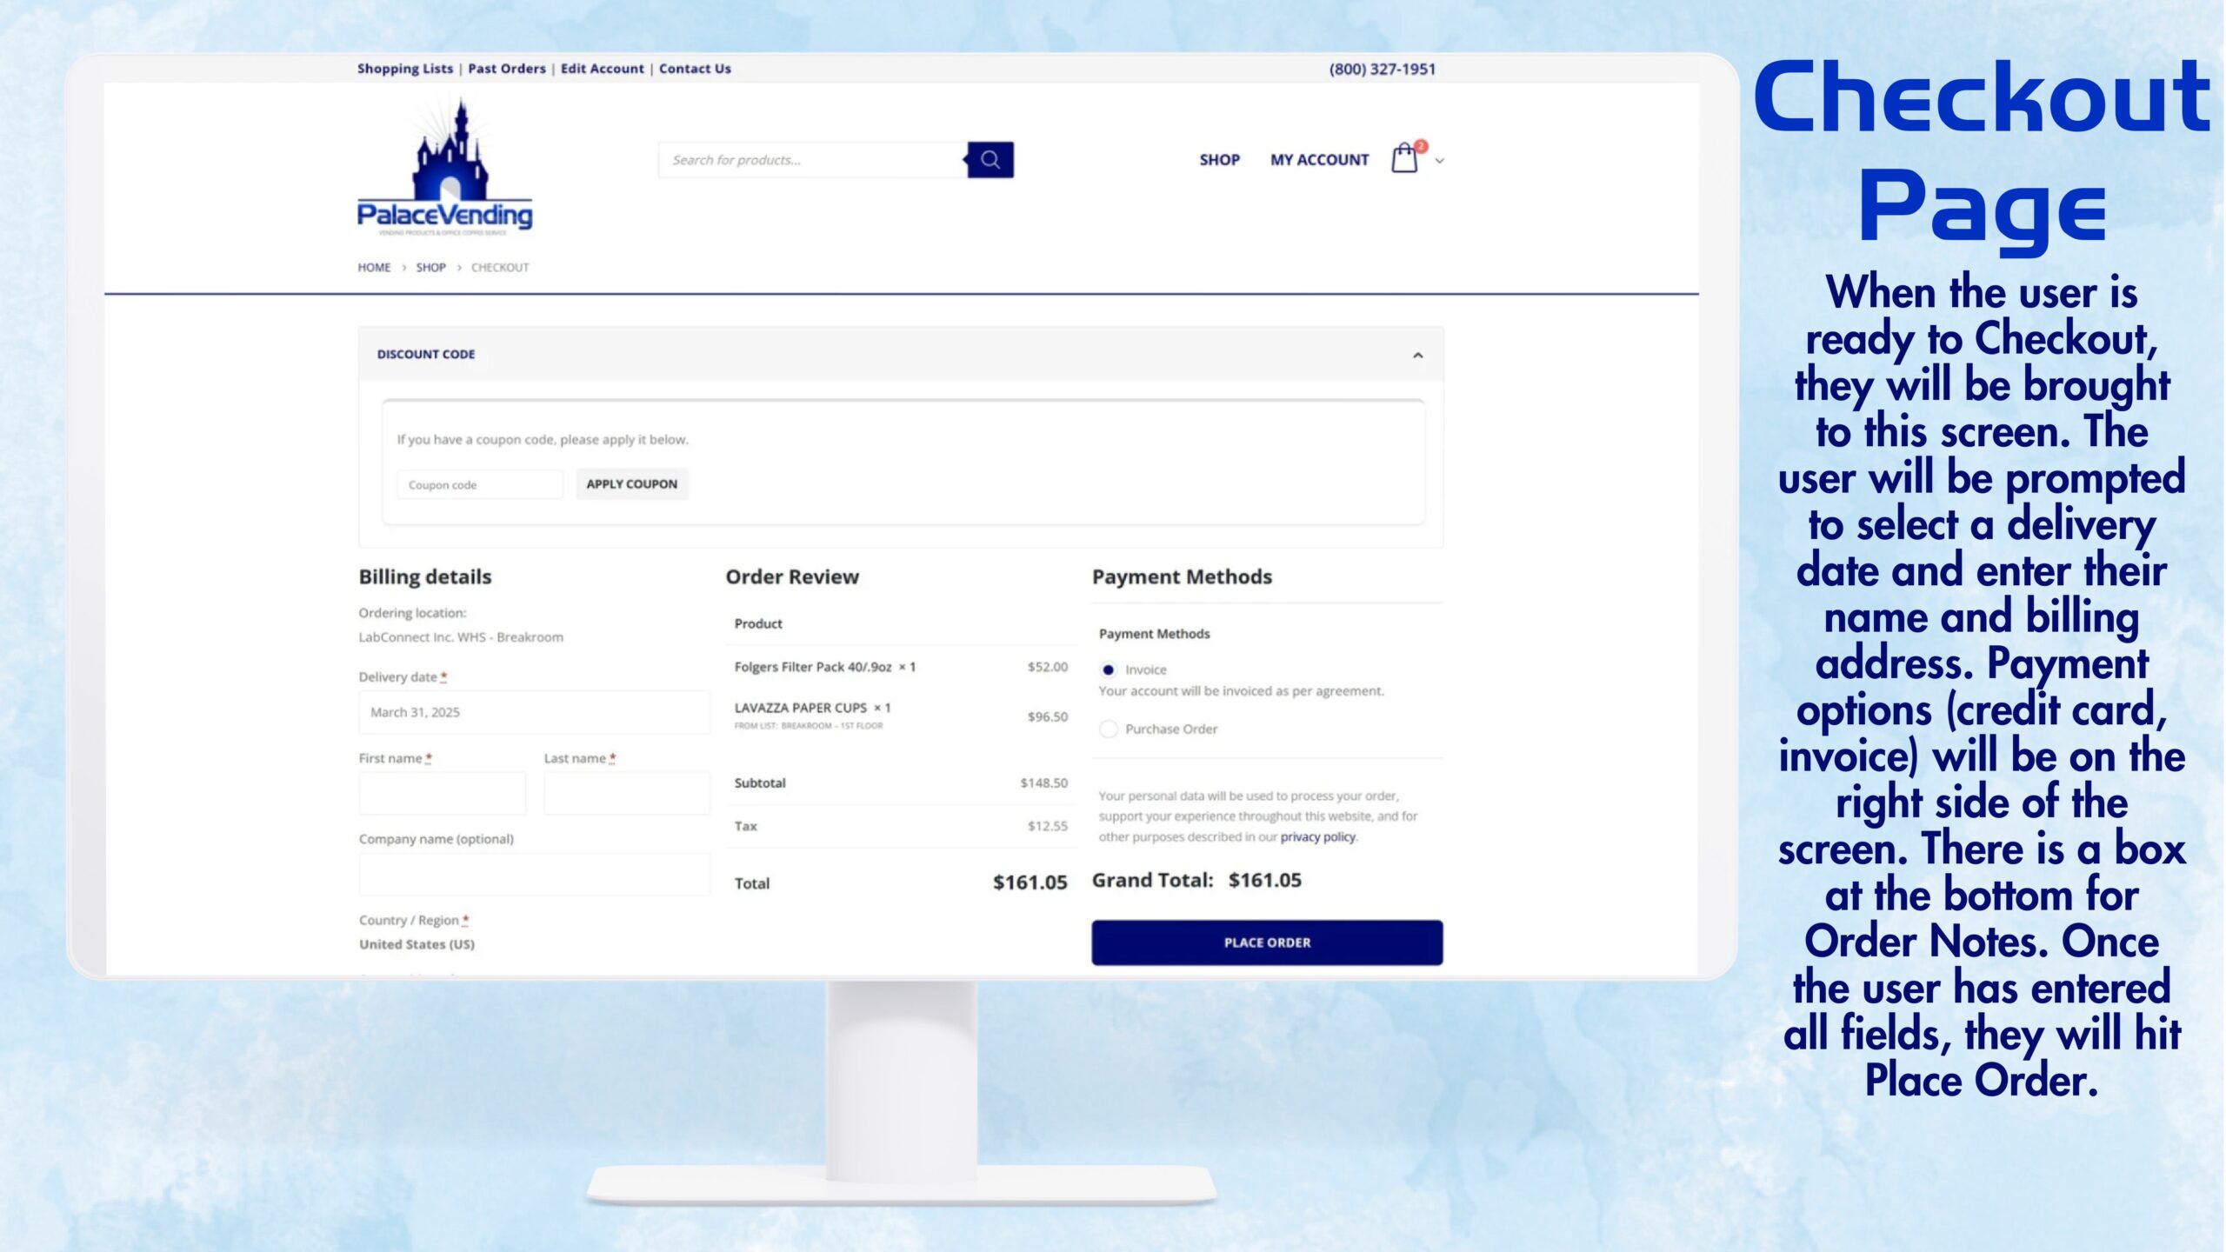The width and height of the screenshot is (2226, 1252).
Task: Click the Last name field
Action: (627, 793)
